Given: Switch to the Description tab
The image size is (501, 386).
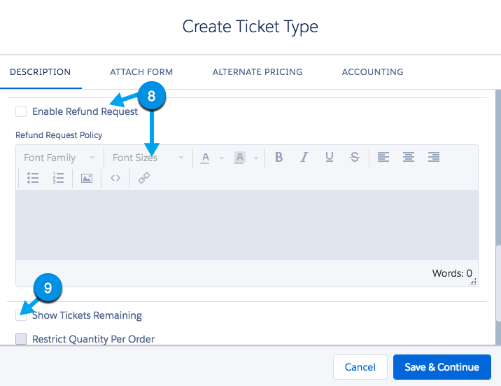Looking at the screenshot, I should 41,72.
